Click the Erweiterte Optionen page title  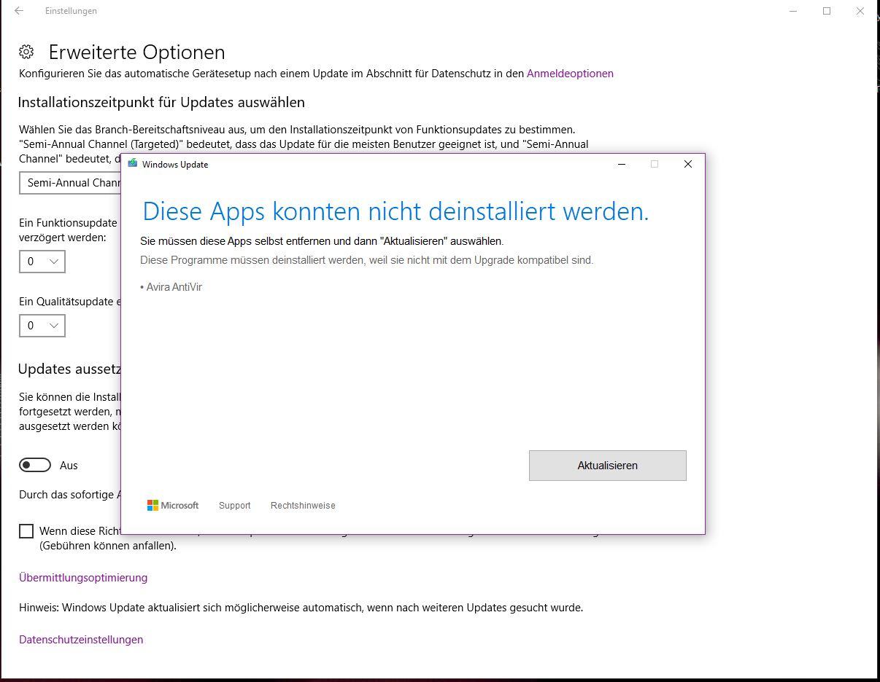tap(136, 52)
